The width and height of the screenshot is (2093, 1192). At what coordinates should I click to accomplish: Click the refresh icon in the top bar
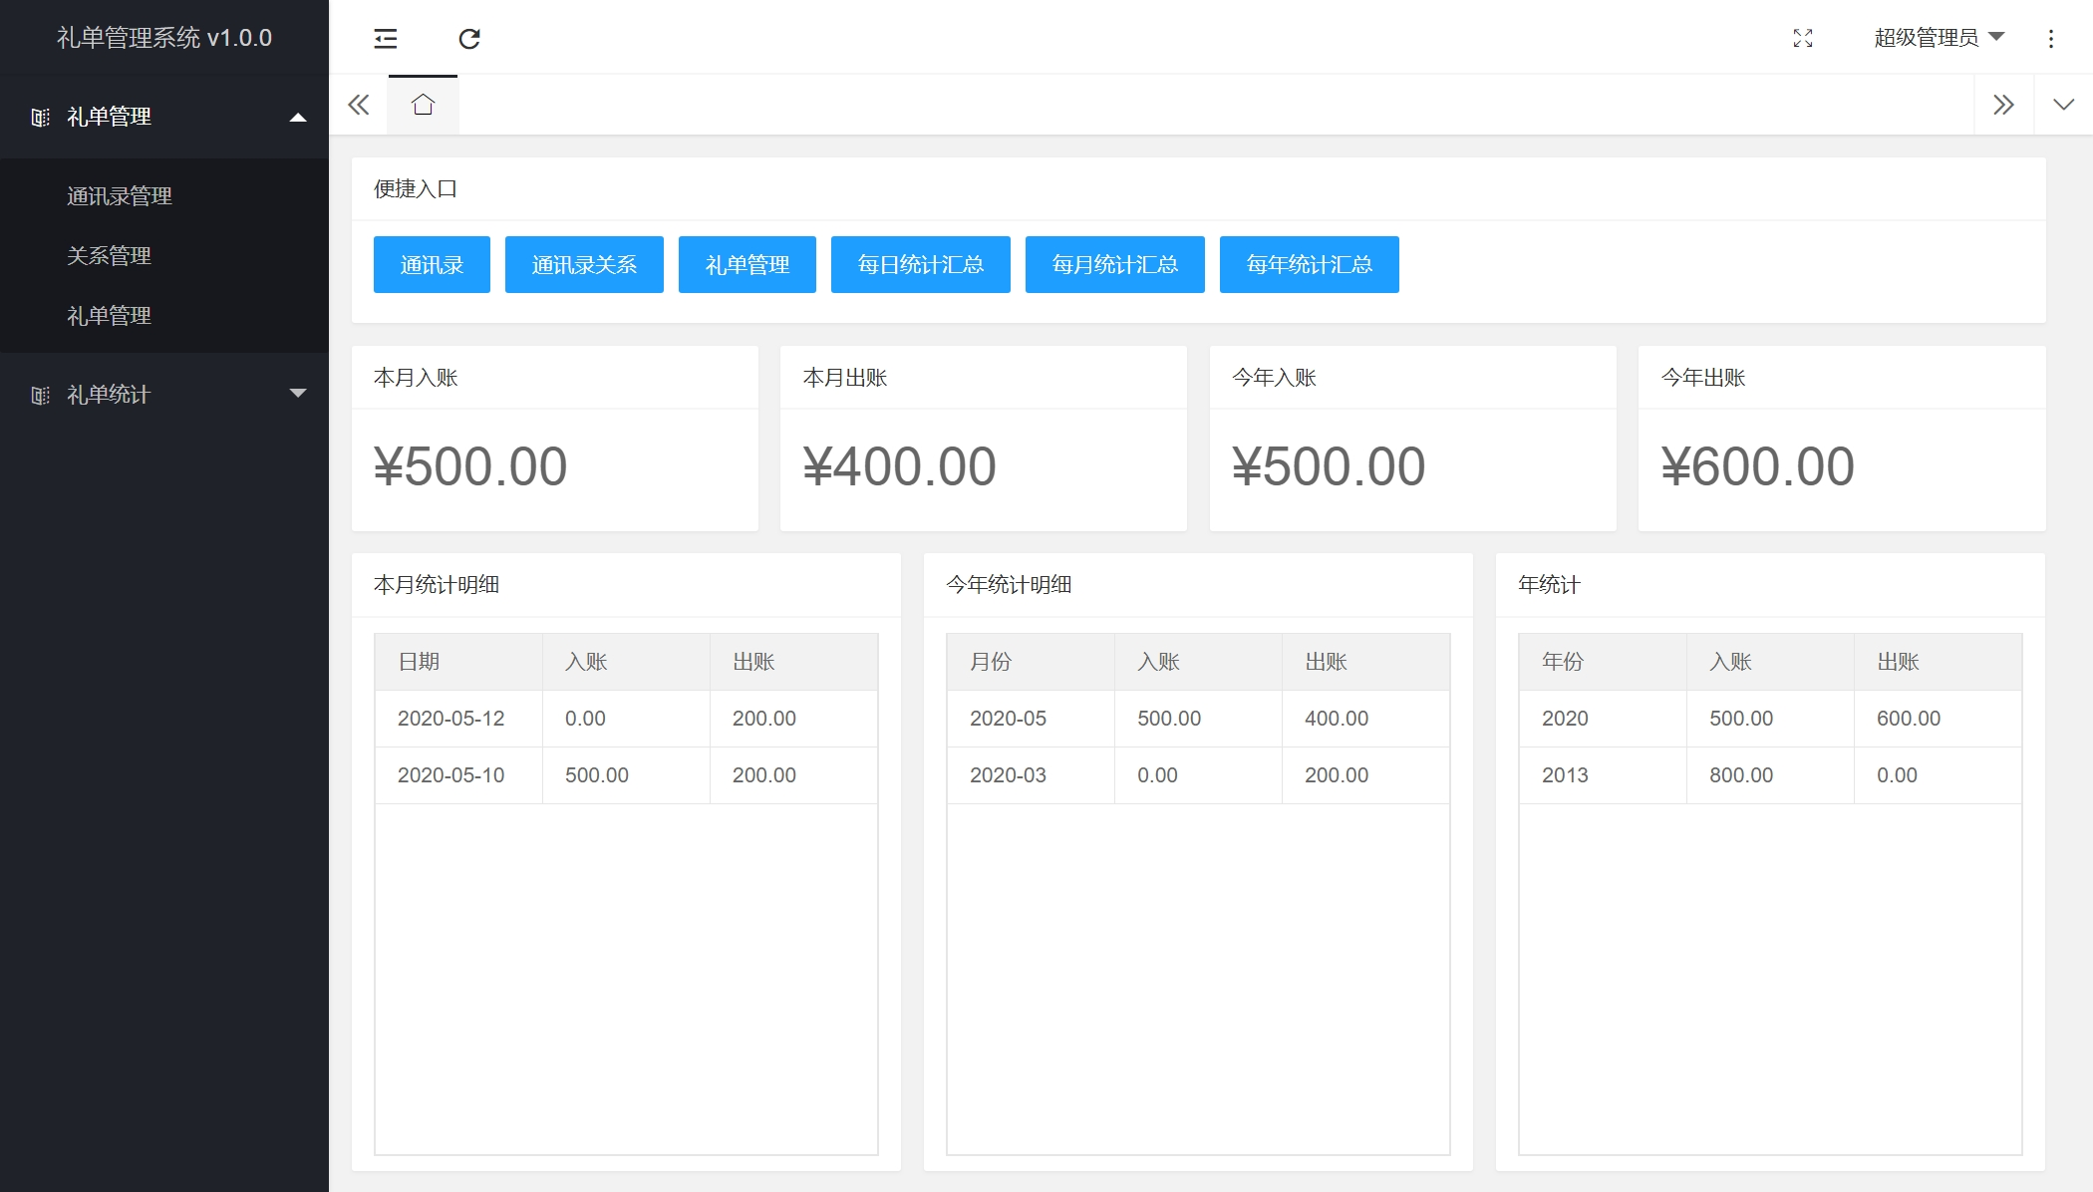[x=469, y=39]
